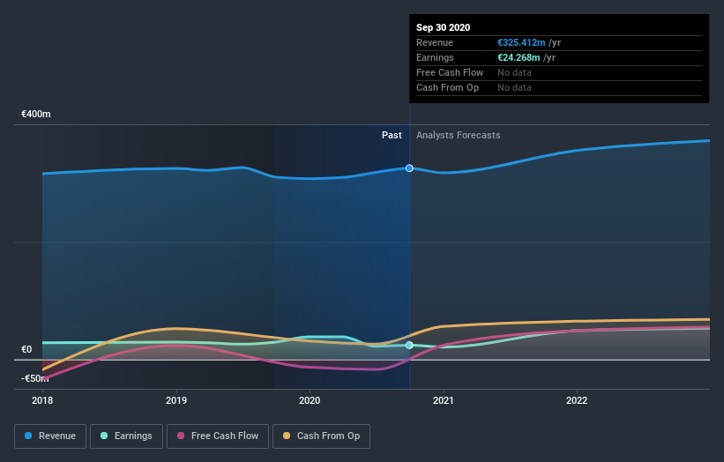Toggle the Revenue series in the legend
The height and width of the screenshot is (462, 724).
pos(50,436)
